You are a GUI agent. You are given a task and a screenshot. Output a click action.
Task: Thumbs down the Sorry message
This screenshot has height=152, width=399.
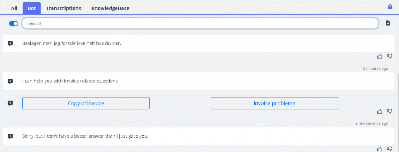tap(390, 149)
